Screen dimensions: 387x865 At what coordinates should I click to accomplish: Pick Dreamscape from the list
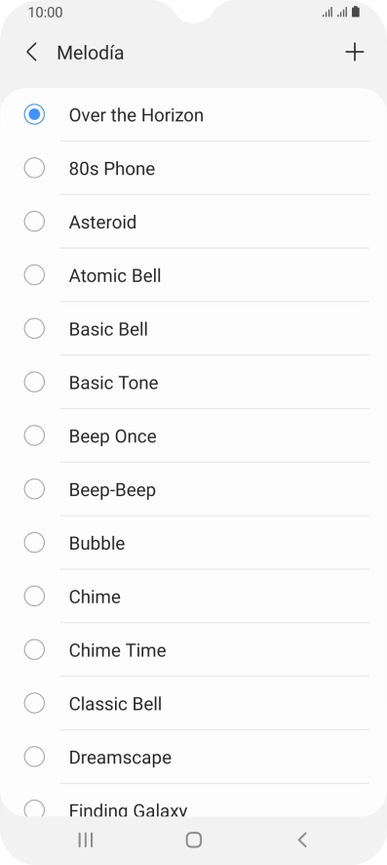point(194,757)
